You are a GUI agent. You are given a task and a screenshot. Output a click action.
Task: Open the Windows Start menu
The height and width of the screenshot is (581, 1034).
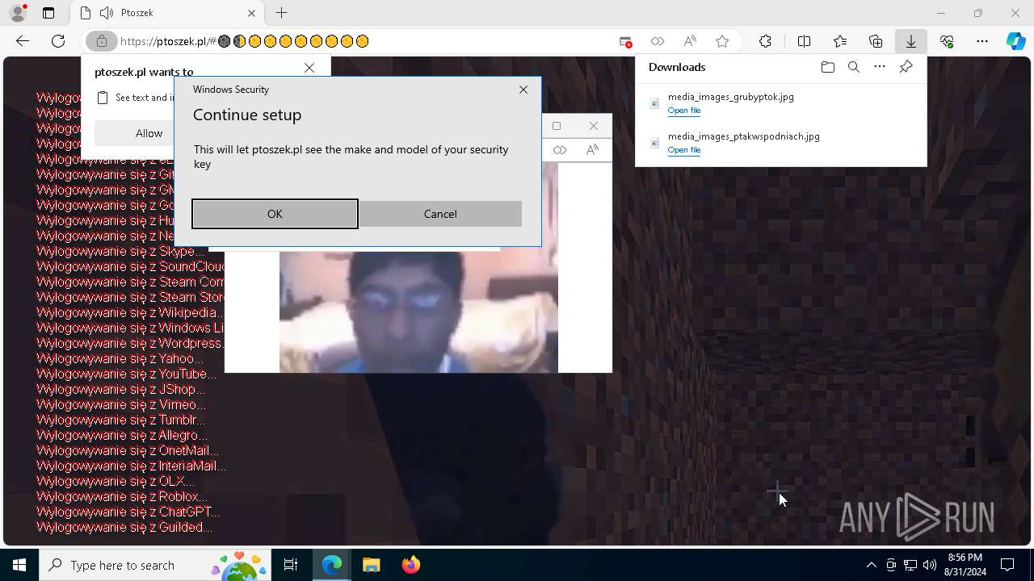pos(19,565)
